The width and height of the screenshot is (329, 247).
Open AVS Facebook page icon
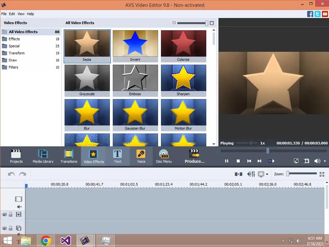[x=310, y=14]
